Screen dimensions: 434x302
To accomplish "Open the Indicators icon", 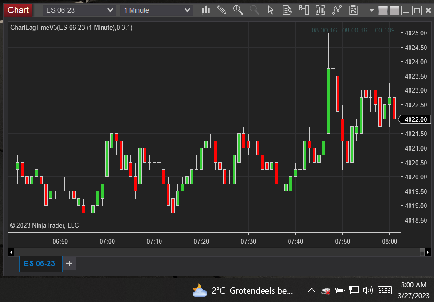I will [x=320, y=9].
